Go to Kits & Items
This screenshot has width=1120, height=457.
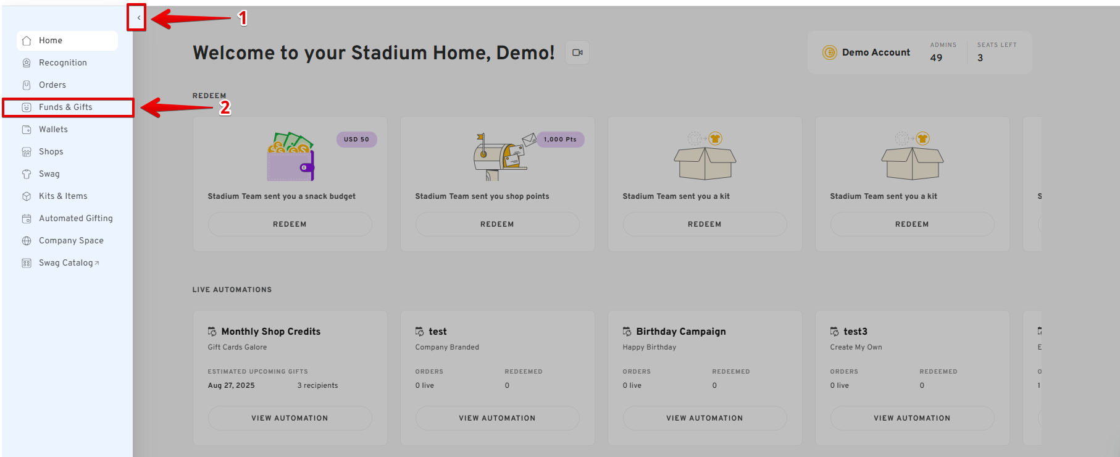[x=63, y=196]
